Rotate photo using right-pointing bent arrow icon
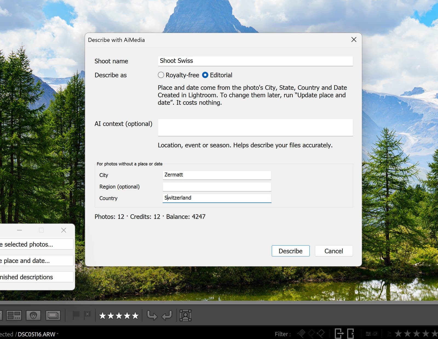The image size is (438, 339). point(152,315)
